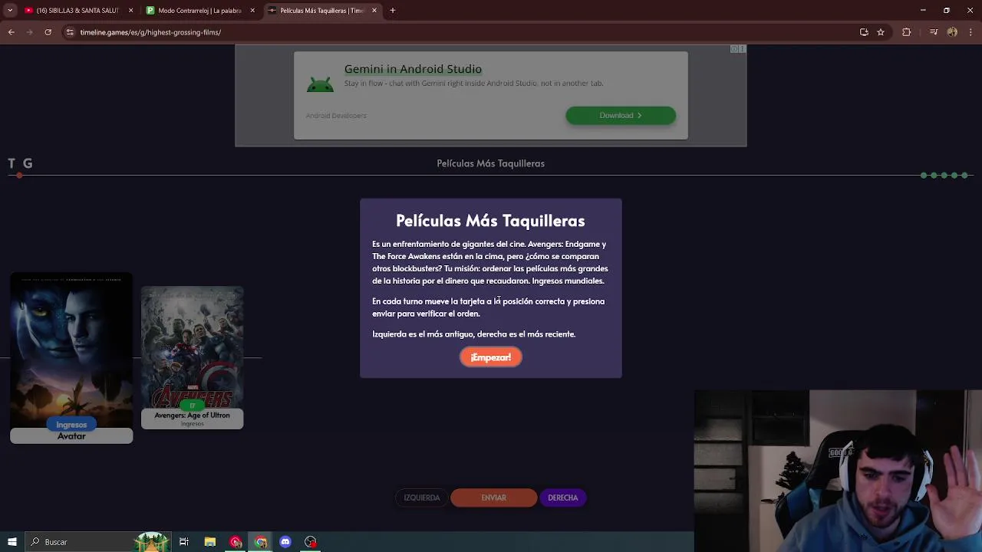Viewport: 982px width, 552px height.
Task: Open the media controls icon
Action: coord(934,32)
